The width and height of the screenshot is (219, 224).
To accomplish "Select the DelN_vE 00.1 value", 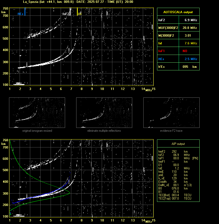I will click(176, 185).
